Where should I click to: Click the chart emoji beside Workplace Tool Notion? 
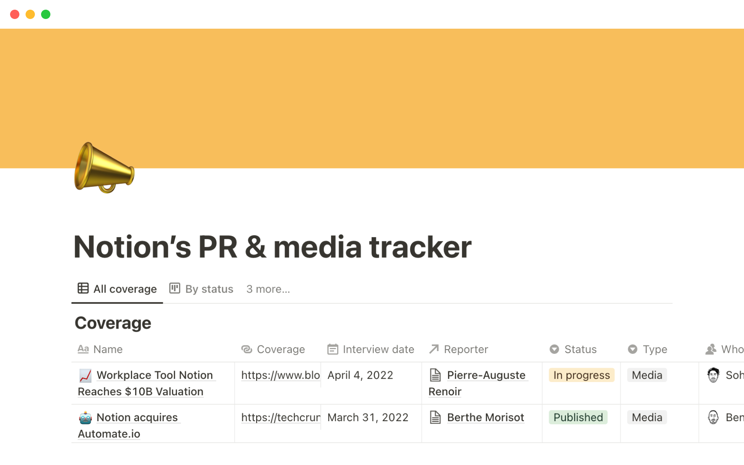point(85,375)
